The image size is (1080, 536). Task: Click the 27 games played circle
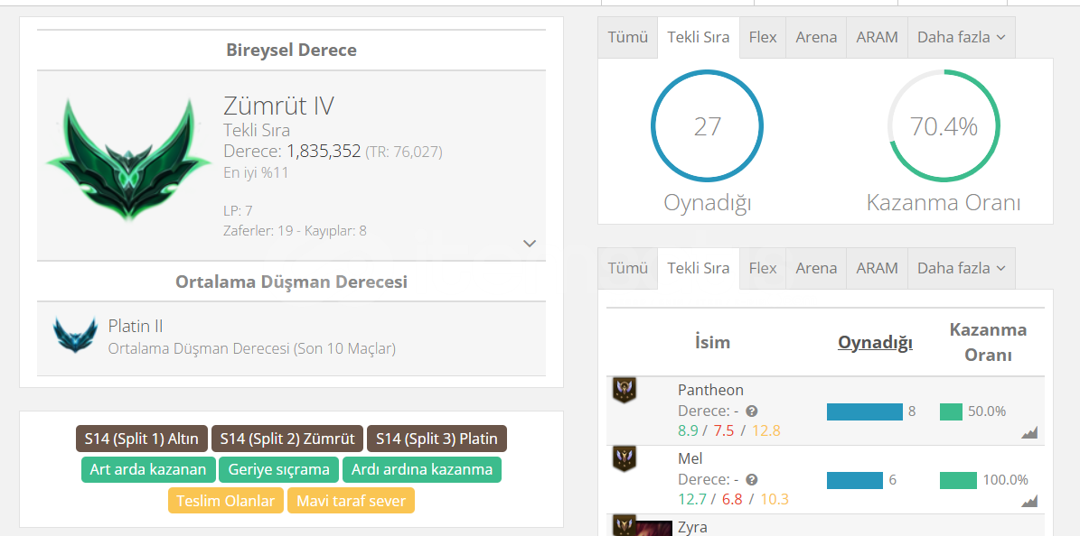point(708,126)
